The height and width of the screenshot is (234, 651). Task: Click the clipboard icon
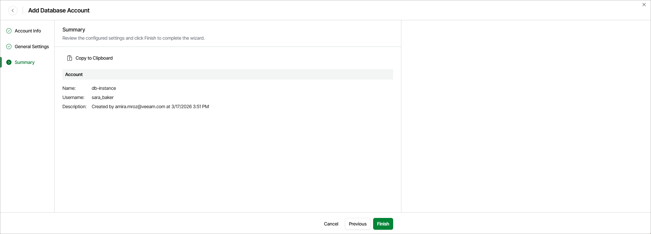pyautogui.click(x=70, y=58)
